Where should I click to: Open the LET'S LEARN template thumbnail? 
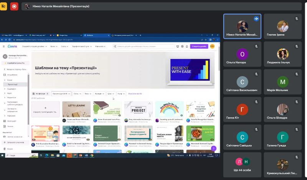[x=76, y=109]
